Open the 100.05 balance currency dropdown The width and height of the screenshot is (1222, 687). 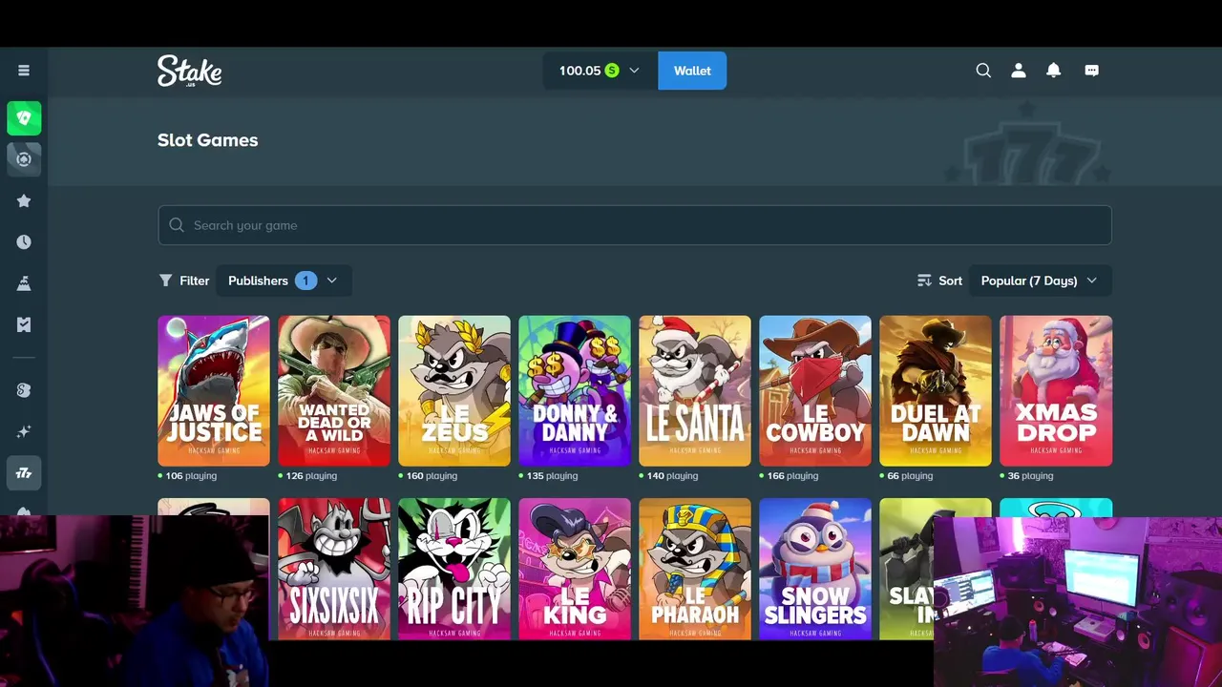[x=600, y=71]
